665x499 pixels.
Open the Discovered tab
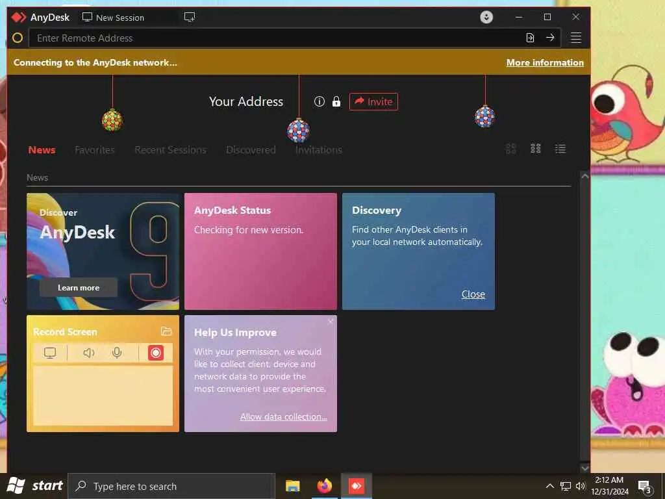251,150
